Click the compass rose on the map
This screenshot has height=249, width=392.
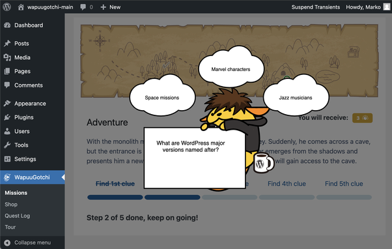click(x=100, y=41)
